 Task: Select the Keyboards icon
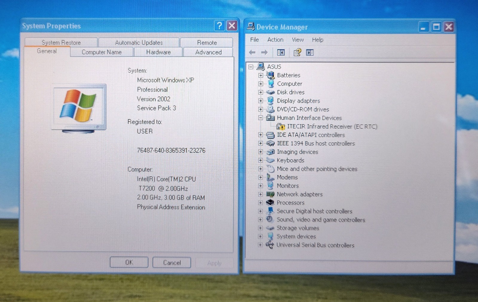[x=270, y=160]
